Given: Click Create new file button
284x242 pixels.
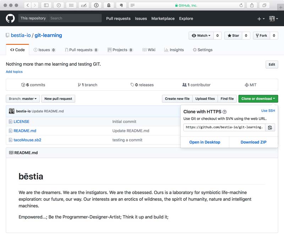Looking at the screenshot, I should [177, 99].
